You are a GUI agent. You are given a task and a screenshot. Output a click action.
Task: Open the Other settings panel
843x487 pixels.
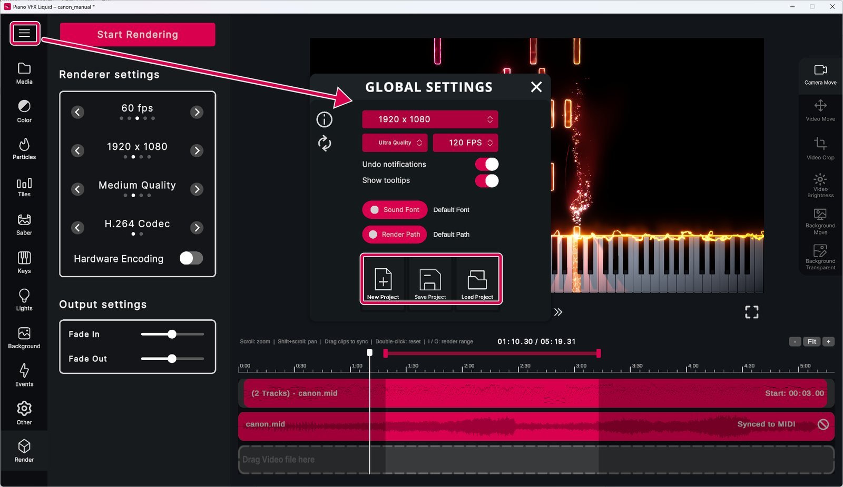click(x=24, y=413)
